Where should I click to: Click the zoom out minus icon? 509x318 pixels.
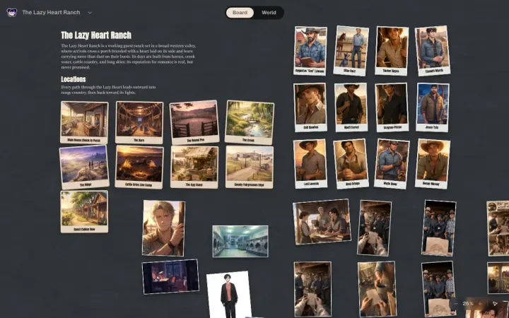(x=456, y=304)
